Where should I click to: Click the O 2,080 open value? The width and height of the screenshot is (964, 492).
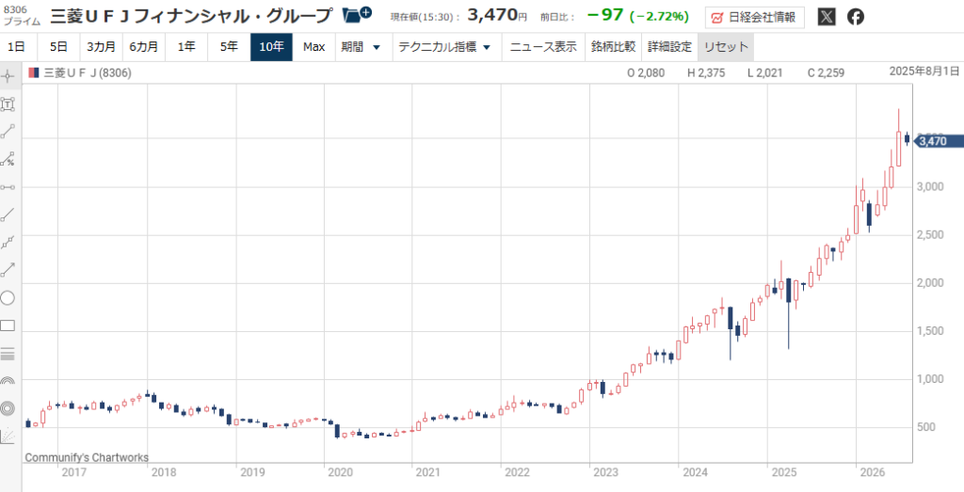(x=646, y=73)
